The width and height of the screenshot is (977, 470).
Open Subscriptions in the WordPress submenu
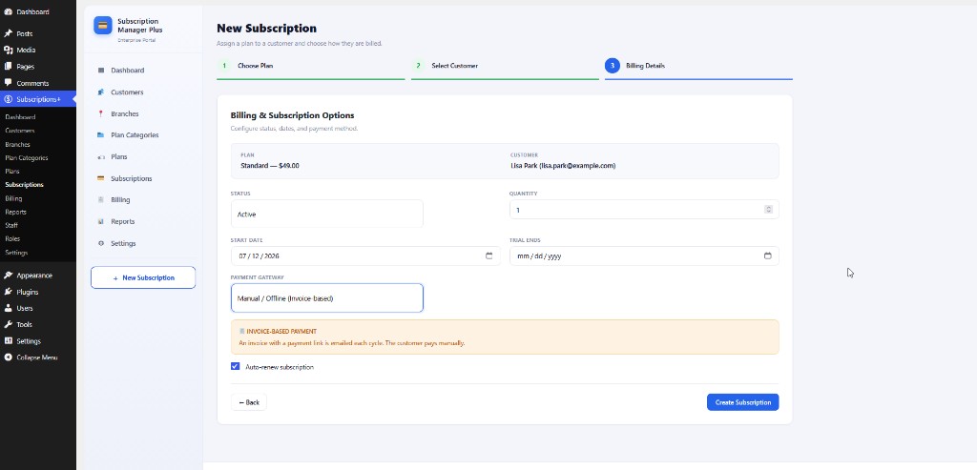24,185
